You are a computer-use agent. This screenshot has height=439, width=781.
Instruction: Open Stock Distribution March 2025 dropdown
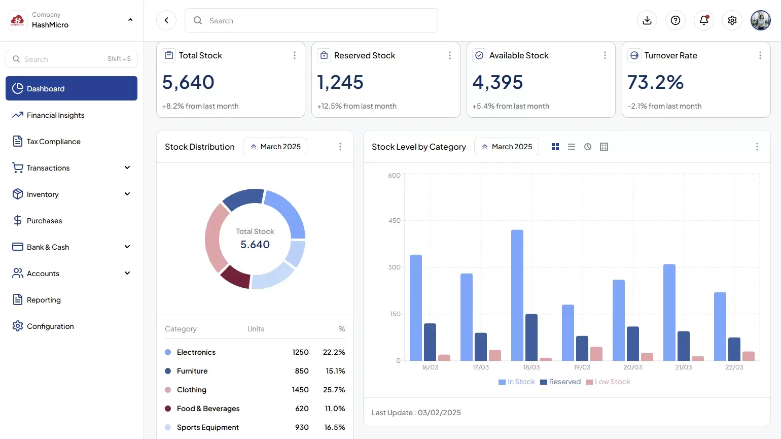[275, 147]
